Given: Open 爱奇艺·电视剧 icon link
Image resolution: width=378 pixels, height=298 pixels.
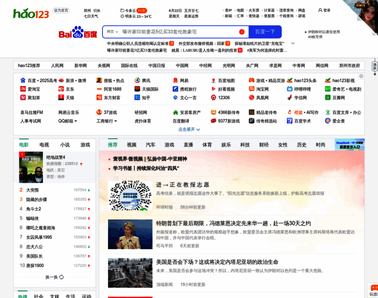Looking at the screenshot, I should pyautogui.click(x=328, y=89).
